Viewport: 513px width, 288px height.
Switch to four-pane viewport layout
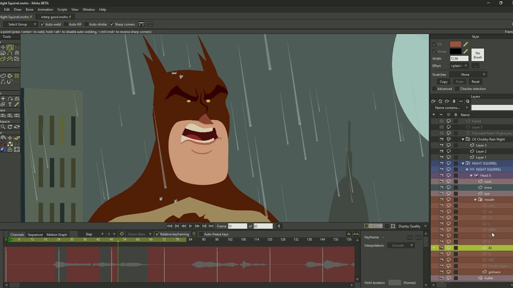click(380, 226)
